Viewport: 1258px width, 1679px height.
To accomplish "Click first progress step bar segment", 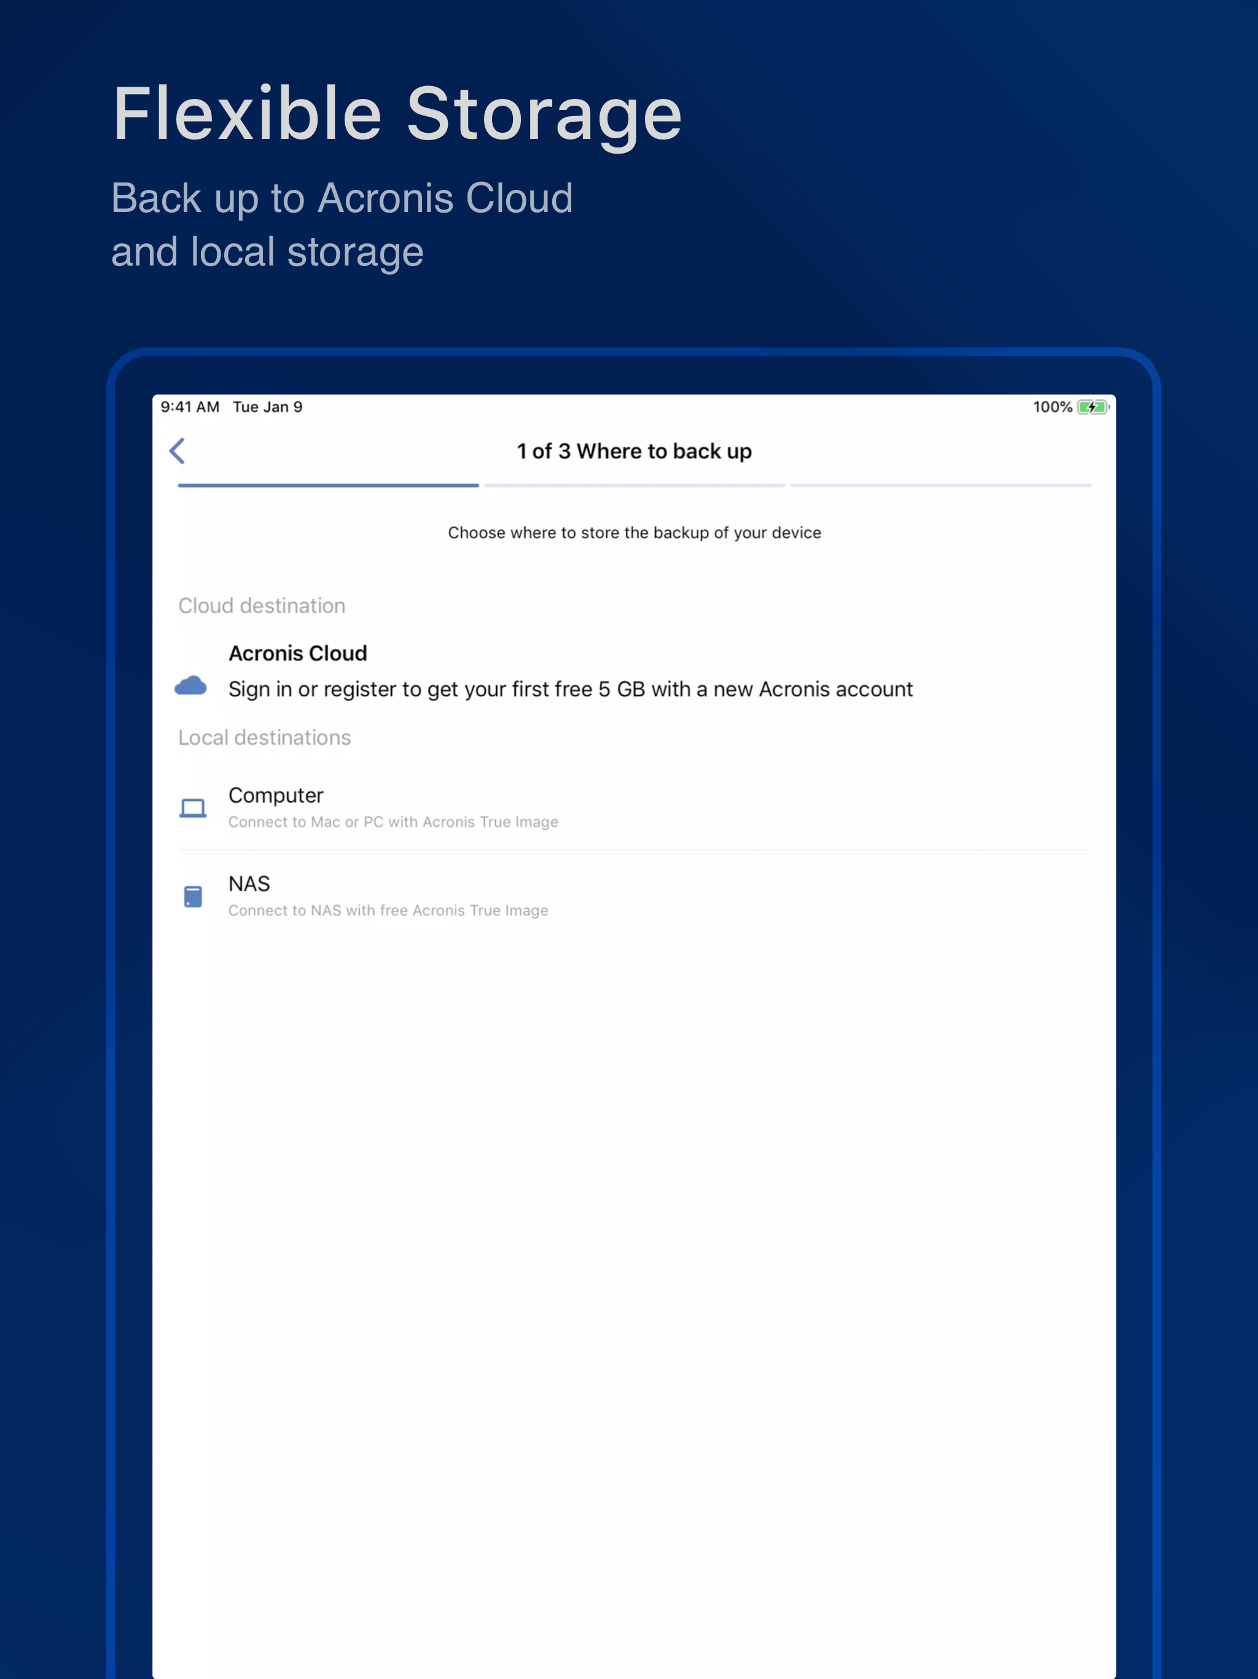I will pyautogui.click(x=328, y=485).
